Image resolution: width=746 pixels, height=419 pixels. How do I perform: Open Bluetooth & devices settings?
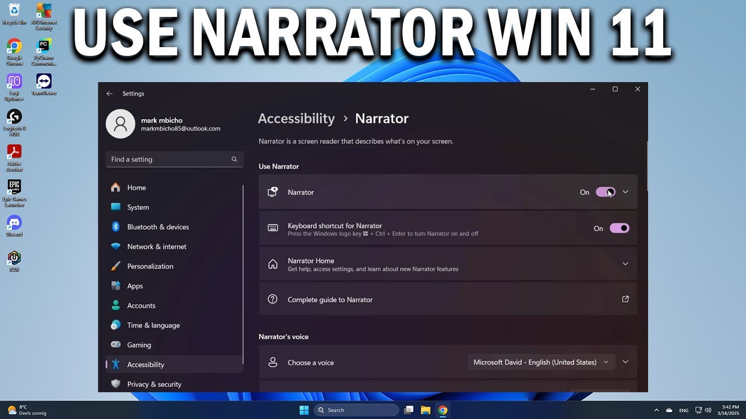coord(174,227)
